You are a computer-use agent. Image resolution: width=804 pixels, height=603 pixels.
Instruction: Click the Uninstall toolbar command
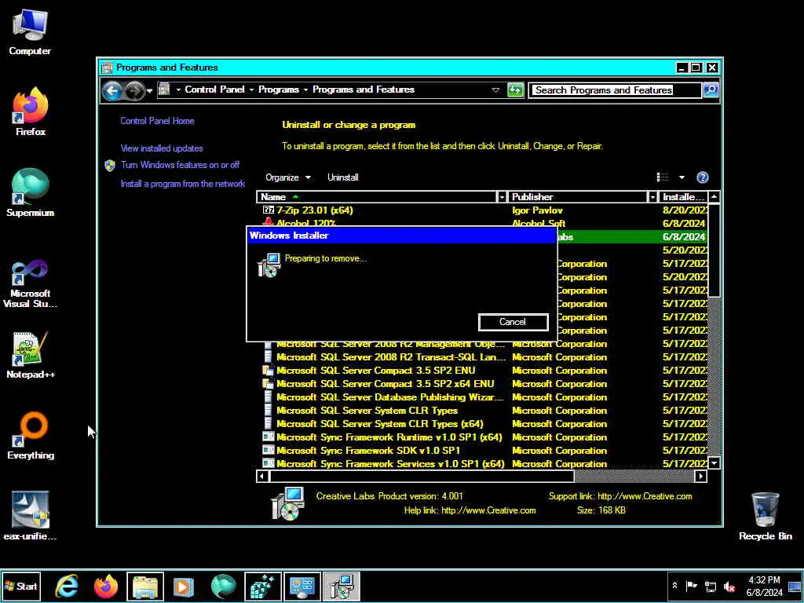pyautogui.click(x=343, y=177)
